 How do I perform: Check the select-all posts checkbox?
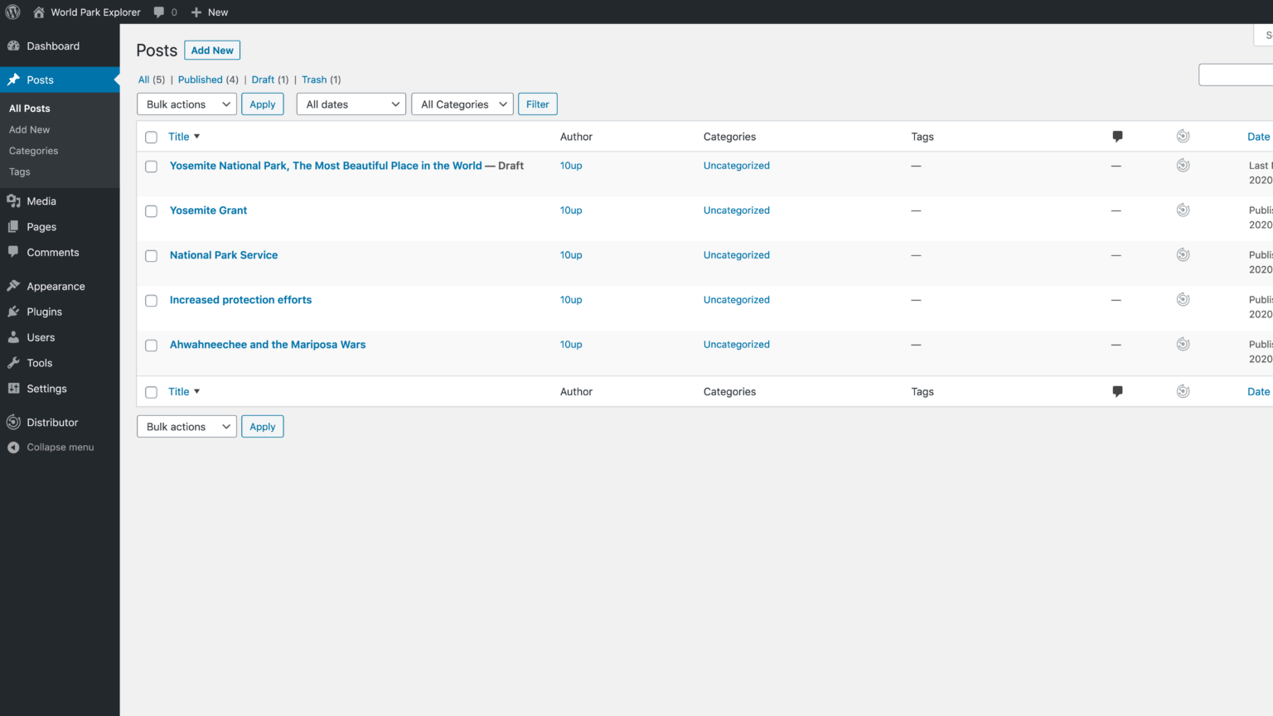pyautogui.click(x=151, y=137)
